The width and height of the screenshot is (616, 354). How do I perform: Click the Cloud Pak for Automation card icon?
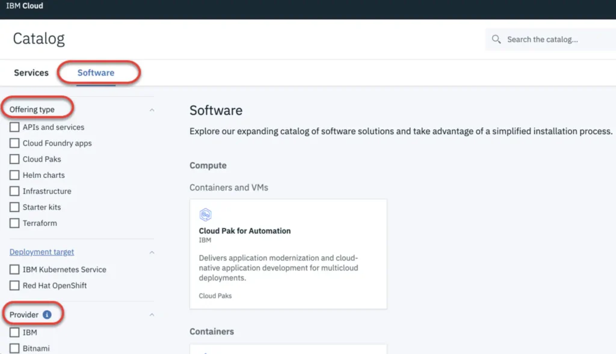click(x=205, y=215)
